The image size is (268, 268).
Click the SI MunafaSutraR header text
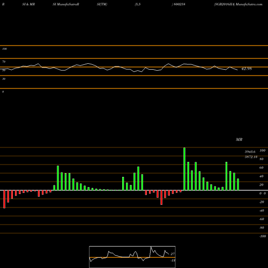click(66, 4)
